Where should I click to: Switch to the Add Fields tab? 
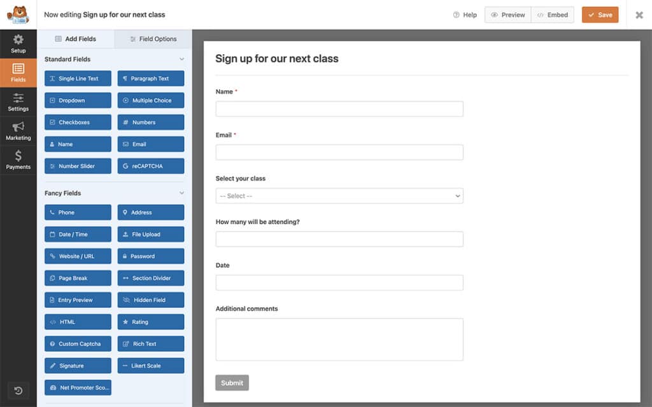click(76, 39)
